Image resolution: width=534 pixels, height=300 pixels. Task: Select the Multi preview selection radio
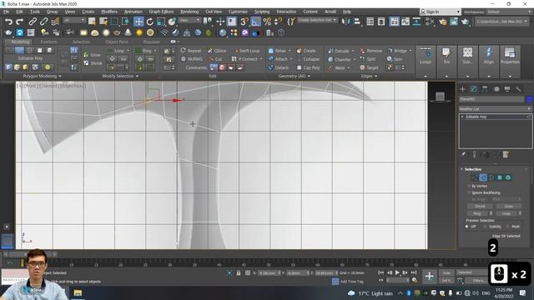tap(508, 227)
